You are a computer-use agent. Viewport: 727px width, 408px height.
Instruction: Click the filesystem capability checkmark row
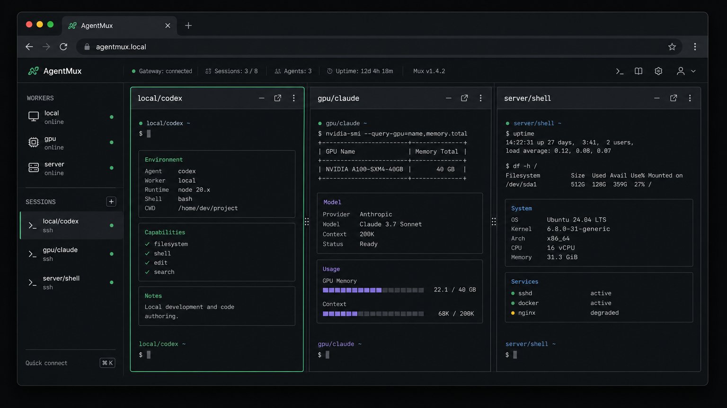point(166,244)
